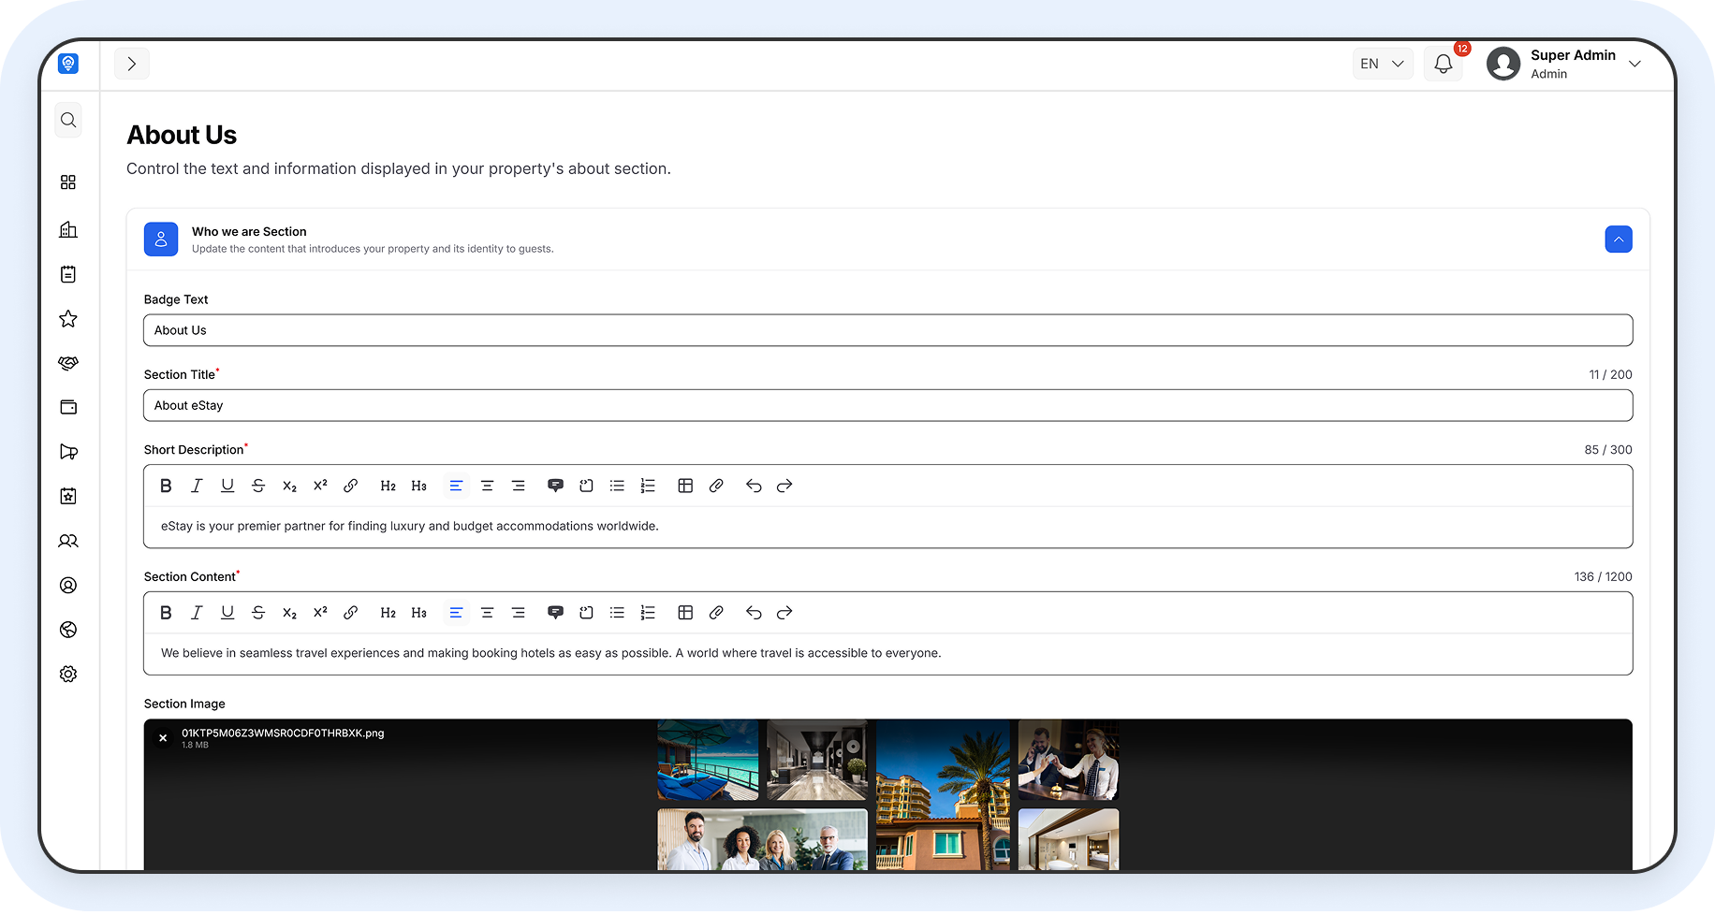Open the Super Admin account menu
Image resolution: width=1715 pixels, height=915 pixels.
point(1564,64)
